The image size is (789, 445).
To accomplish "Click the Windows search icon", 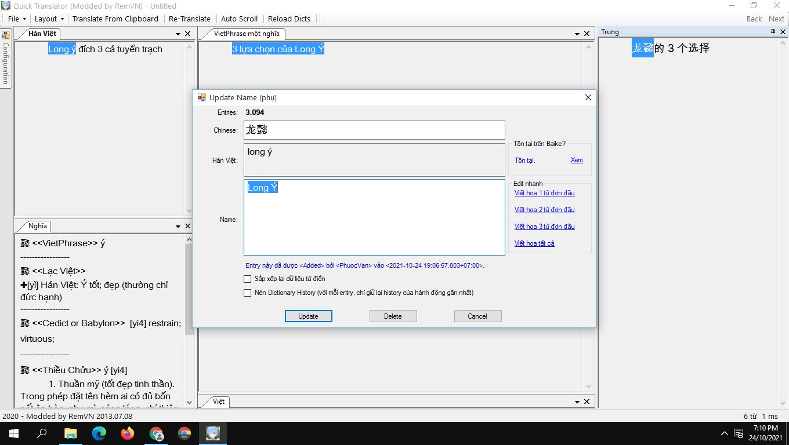I will [x=42, y=433].
